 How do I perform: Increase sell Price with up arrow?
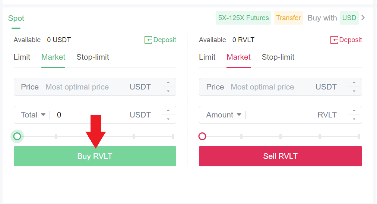click(x=354, y=83)
